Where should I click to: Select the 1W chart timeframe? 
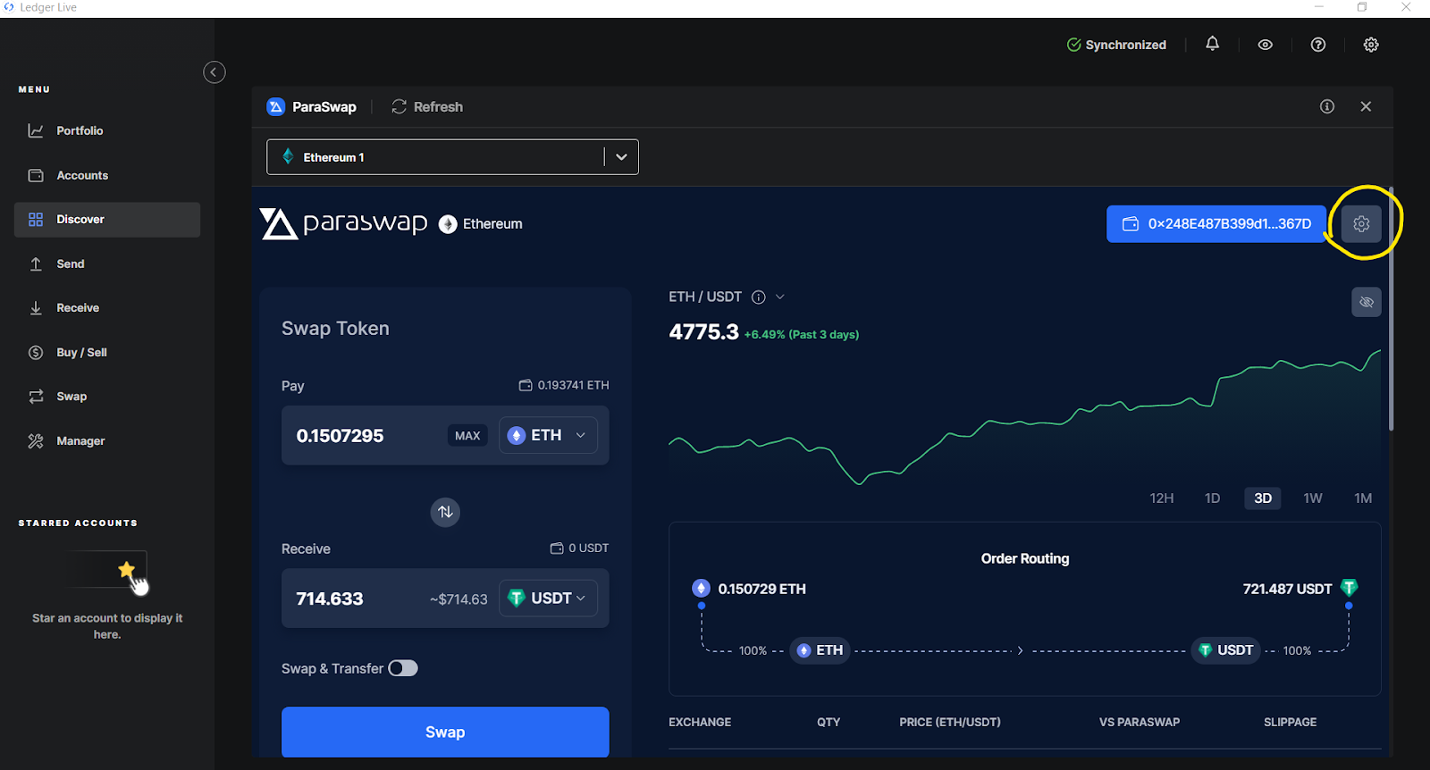click(x=1312, y=498)
